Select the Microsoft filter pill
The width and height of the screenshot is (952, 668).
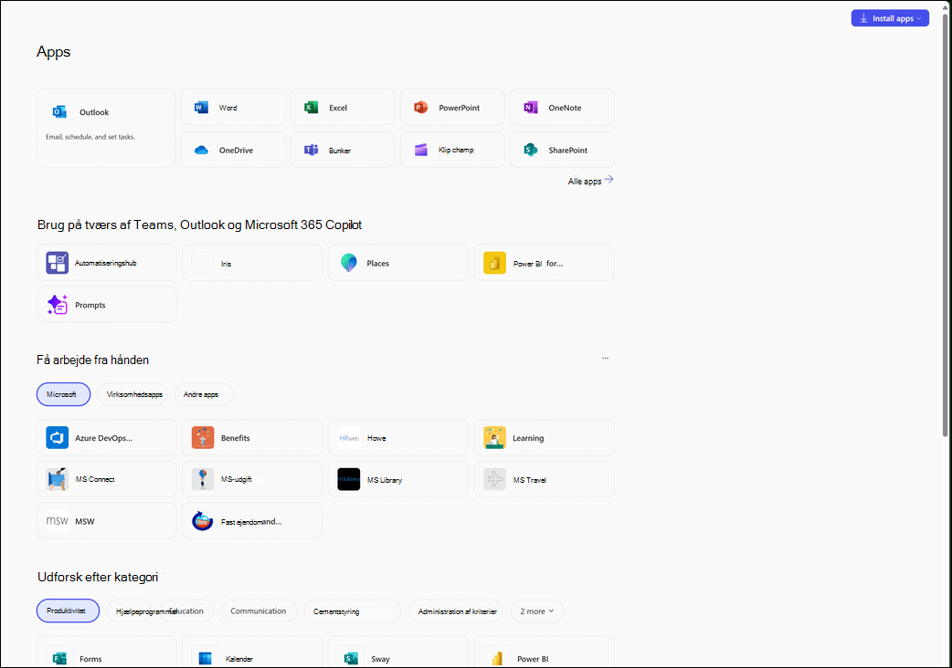(63, 394)
